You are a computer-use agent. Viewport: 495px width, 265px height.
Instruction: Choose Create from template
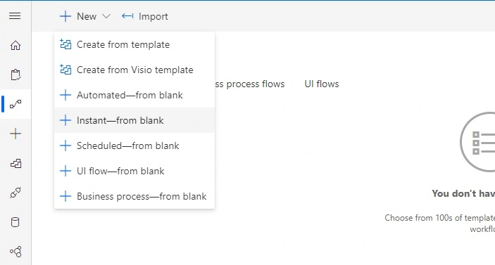coord(134,44)
